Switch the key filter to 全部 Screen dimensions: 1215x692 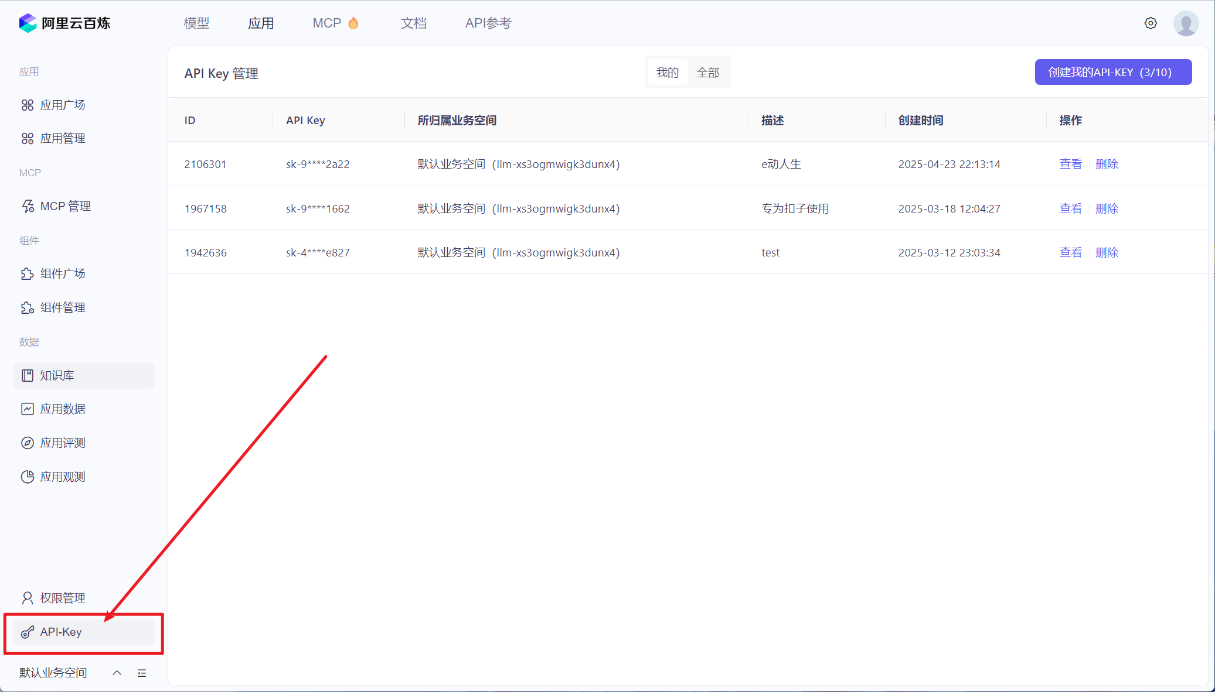pyautogui.click(x=707, y=73)
